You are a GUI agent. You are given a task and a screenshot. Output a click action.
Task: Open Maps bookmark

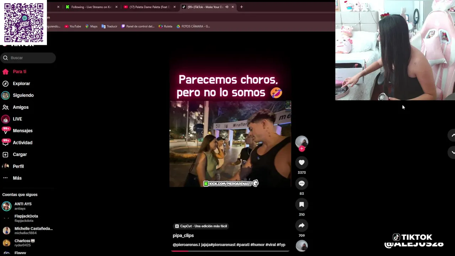click(91, 26)
